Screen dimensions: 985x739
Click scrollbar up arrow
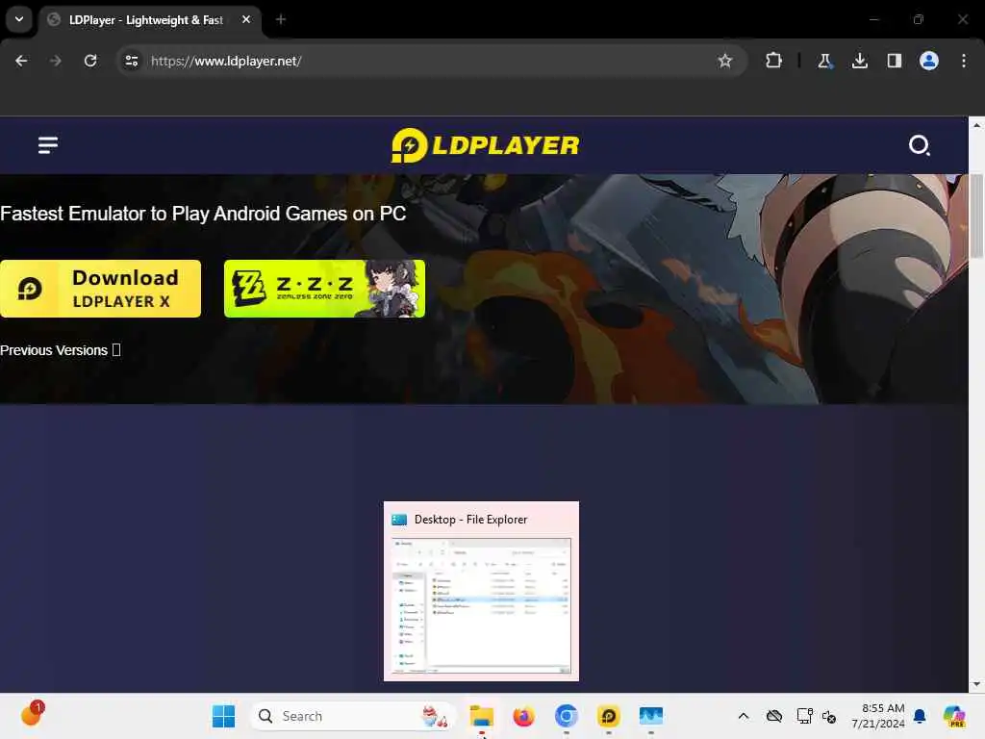pos(976,125)
